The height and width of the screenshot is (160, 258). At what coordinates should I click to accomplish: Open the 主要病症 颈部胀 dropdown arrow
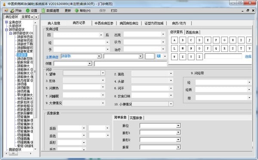(x=99, y=56)
